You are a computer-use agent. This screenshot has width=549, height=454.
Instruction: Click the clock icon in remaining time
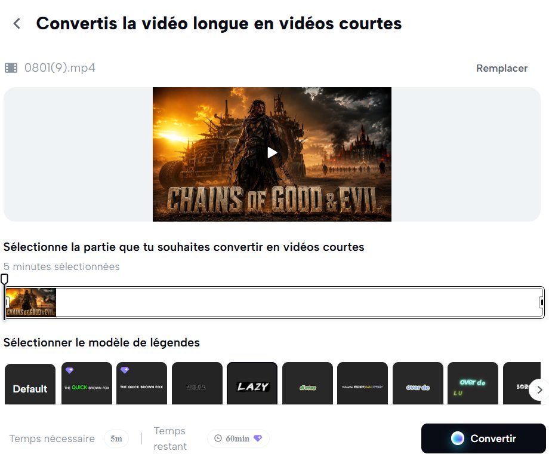coord(218,438)
